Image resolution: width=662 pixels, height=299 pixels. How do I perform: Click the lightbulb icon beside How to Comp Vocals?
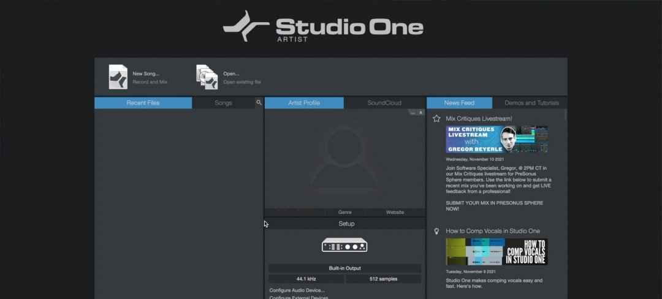click(x=436, y=231)
